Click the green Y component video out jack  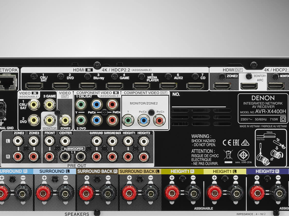click(128, 120)
